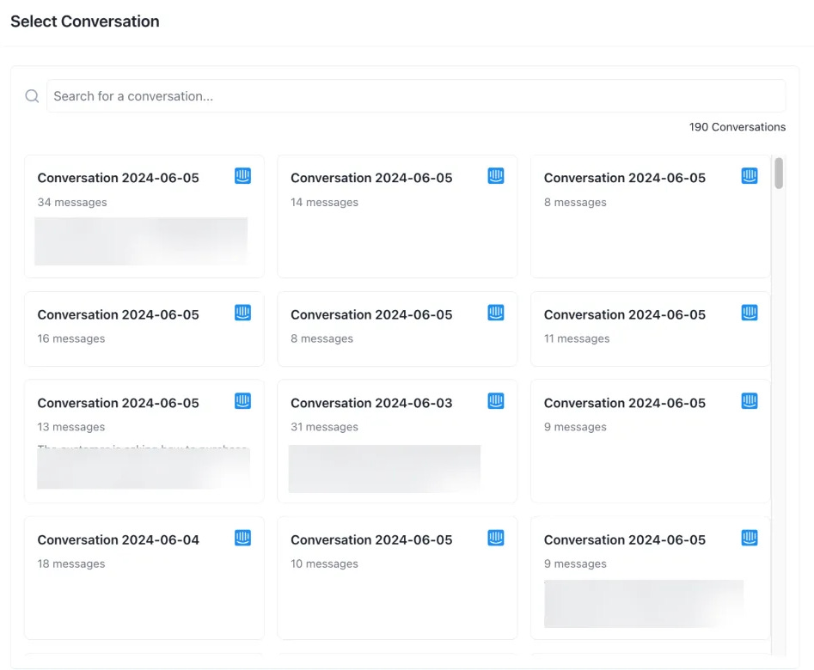Open the conversation title above '10 messages'
The width and height of the screenshot is (814, 670).
(x=371, y=539)
